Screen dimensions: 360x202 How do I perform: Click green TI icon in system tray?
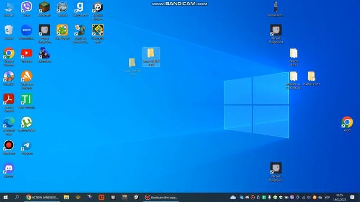(264, 197)
